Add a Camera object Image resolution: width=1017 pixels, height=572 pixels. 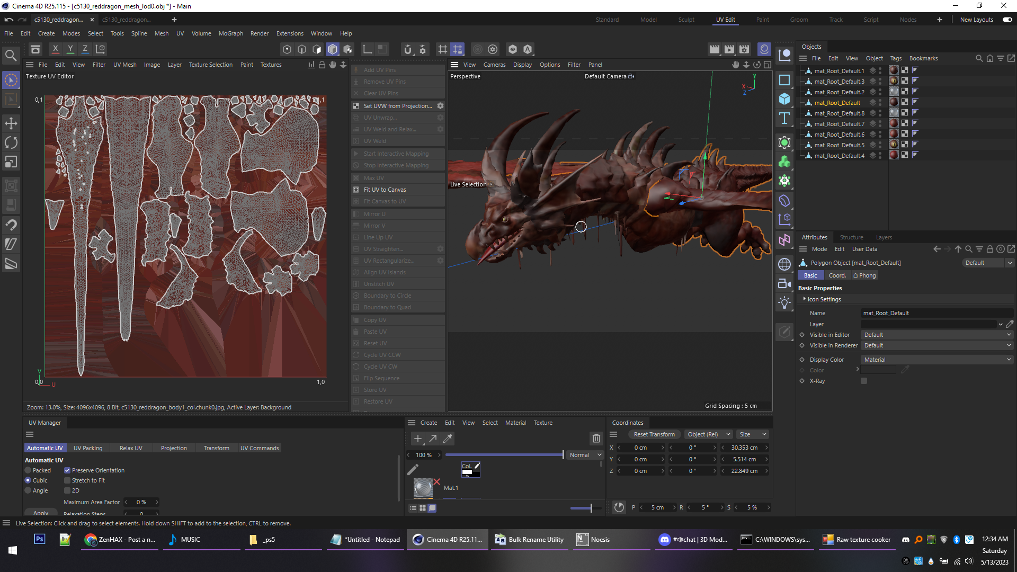[784, 283]
